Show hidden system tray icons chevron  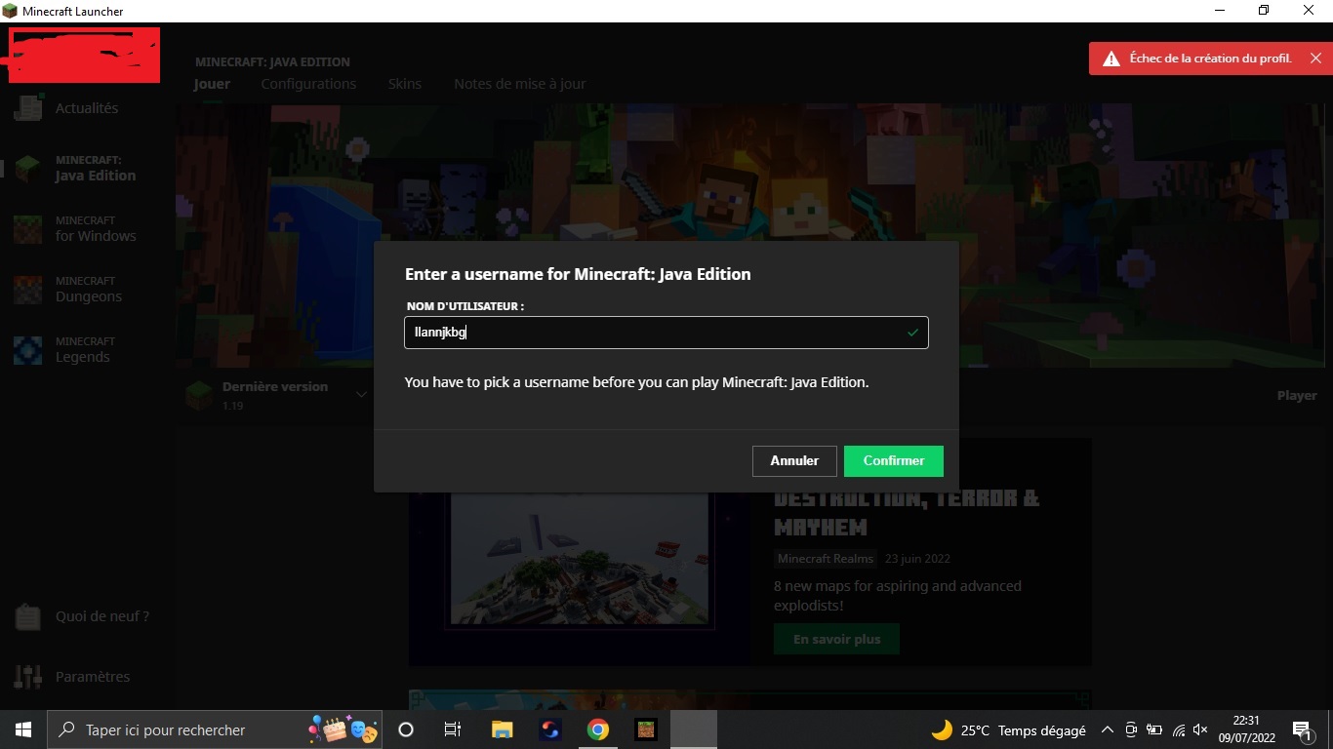tap(1108, 729)
